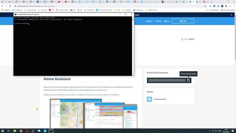The width and height of the screenshot is (236, 133).
Task: Open the homeassistant owner profile link
Action: pos(160,99)
